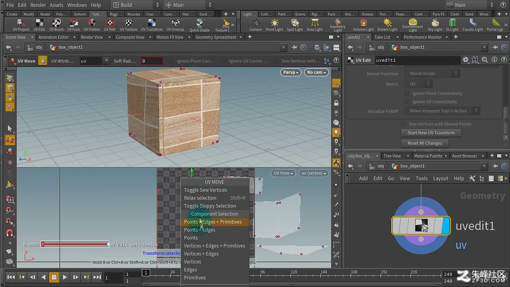
Task: Select the UV Edit shelf tool
Action: (39, 25)
